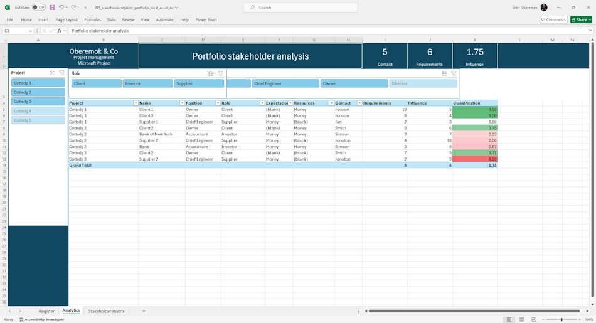Screen dimensions: 596x323
Task: Open the Formulas ribbon tab
Action: pos(92,20)
